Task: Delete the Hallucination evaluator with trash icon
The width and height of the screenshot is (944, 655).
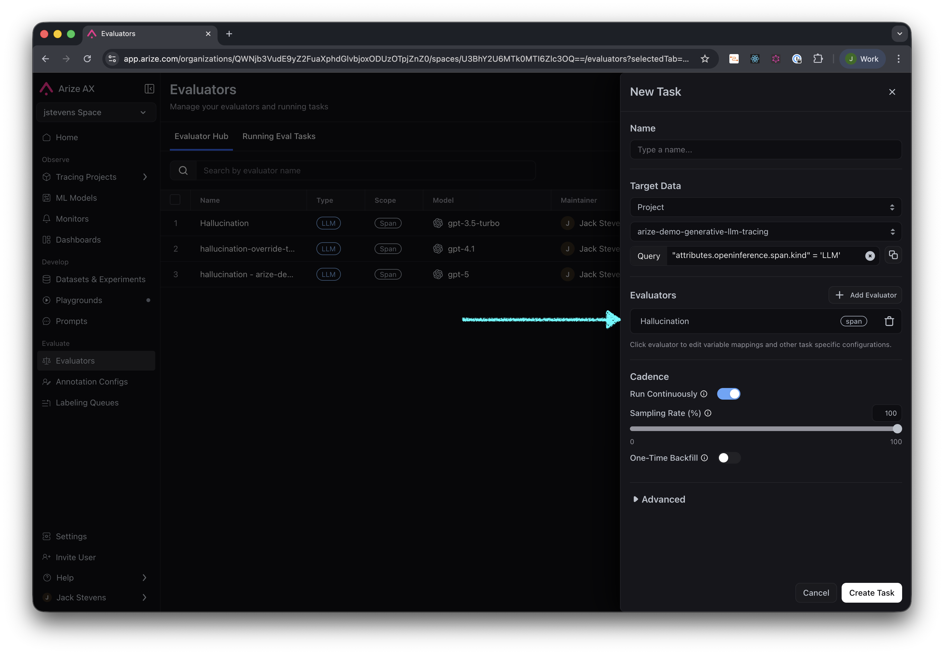Action: tap(889, 321)
